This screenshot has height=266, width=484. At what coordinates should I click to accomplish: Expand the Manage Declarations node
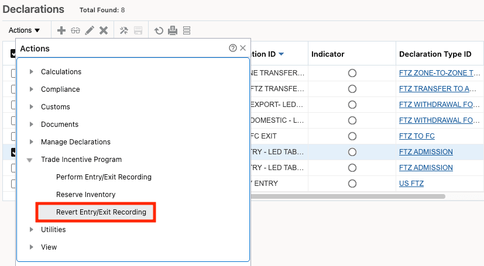[x=31, y=142]
